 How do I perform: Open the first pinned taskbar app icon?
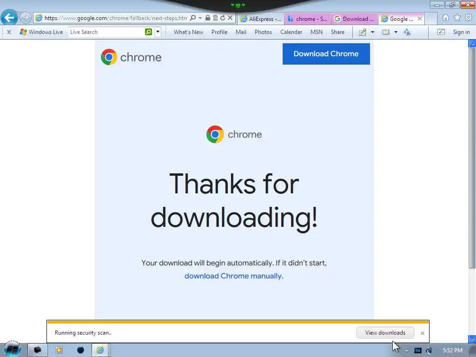click(37, 350)
